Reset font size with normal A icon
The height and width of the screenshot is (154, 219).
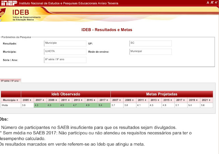[x=208, y=3]
